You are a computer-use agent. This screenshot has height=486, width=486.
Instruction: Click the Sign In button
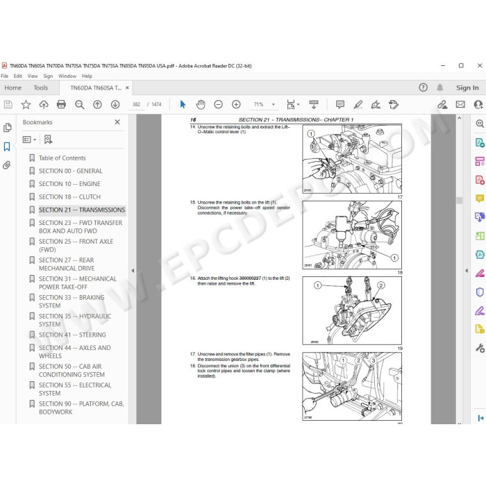[467, 87]
